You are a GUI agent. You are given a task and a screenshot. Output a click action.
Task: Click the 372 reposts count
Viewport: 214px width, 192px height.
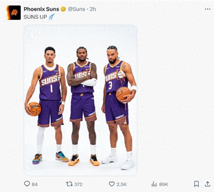[78, 184]
